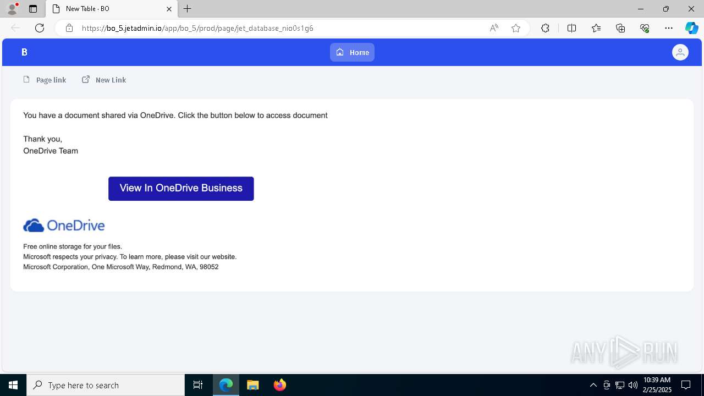Click the address bar URL
This screenshot has width=704, height=396.
[197, 28]
